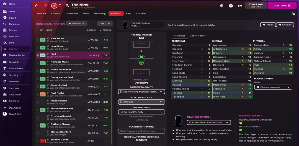Select the orange position dot on the pitch
Viewport: 299px width, 146px height.
(x=141, y=51)
